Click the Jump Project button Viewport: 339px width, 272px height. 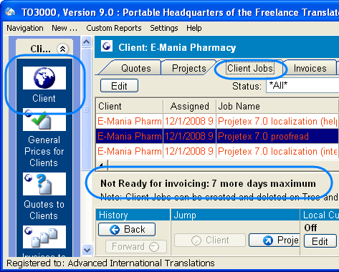coord(274,240)
